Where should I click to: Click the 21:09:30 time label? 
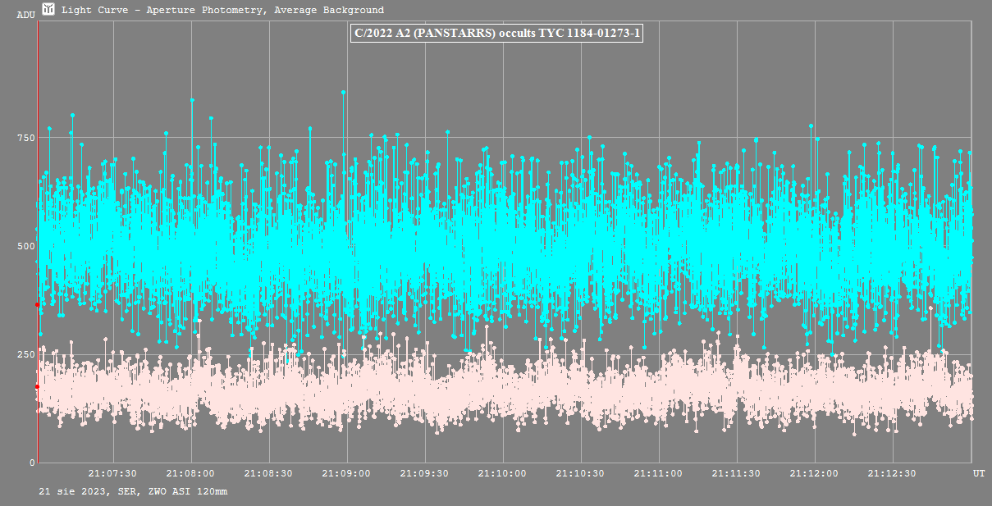click(425, 473)
